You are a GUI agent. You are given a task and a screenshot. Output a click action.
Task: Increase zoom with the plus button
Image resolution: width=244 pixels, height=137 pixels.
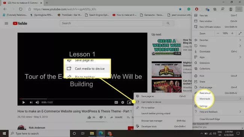coord(232,33)
